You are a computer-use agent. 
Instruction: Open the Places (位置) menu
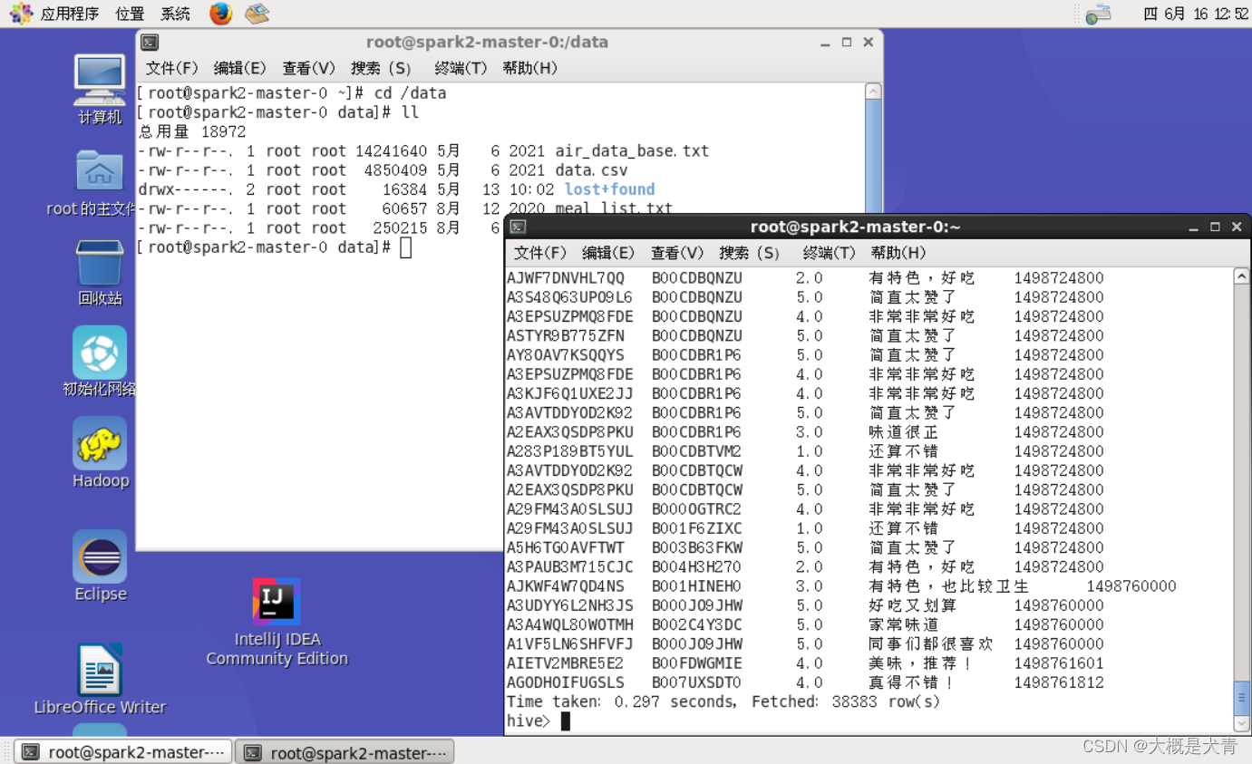tap(130, 14)
